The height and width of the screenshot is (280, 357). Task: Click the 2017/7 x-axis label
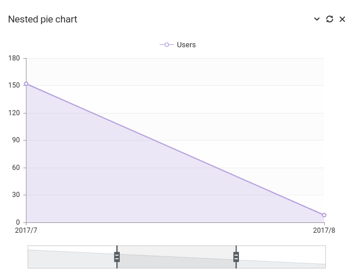click(x=26, y=230)
